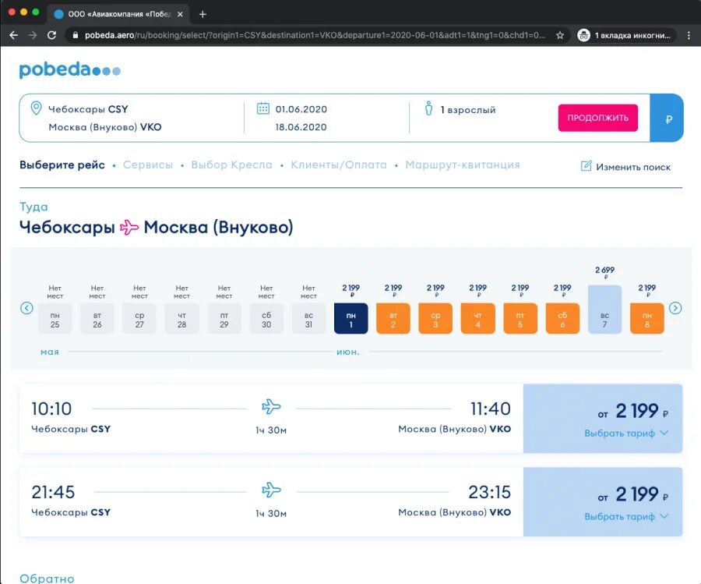
Task: Click the ПРОДОЛЖИТЬ button
Action: 597,118
